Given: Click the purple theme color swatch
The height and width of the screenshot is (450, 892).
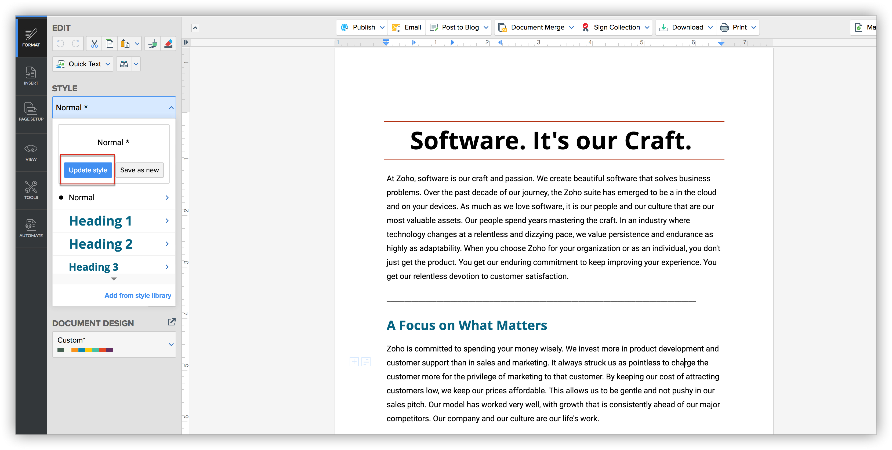Looking at the screenshot, I should (110, 350).
